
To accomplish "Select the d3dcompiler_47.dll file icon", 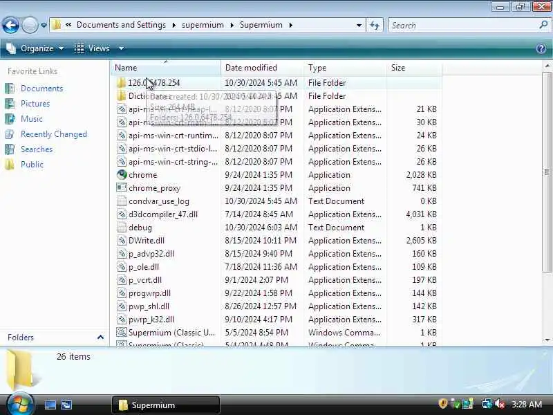I will pyautogui.click(x=122, y=214).
